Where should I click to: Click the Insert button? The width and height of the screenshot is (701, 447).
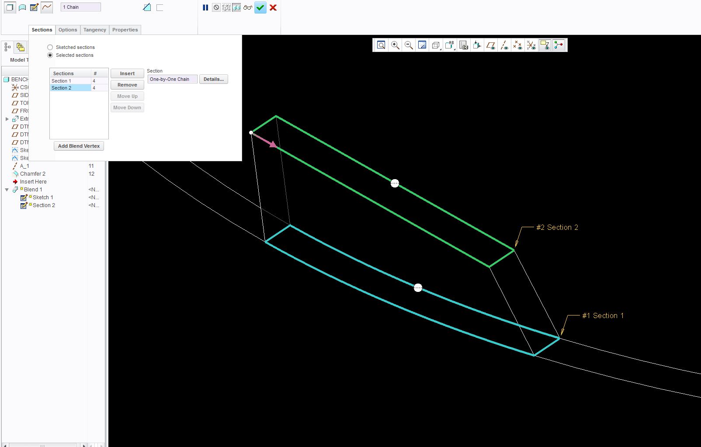[127, 73]
